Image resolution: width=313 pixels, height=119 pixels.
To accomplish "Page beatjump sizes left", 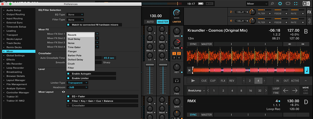I will pos(208,91).
